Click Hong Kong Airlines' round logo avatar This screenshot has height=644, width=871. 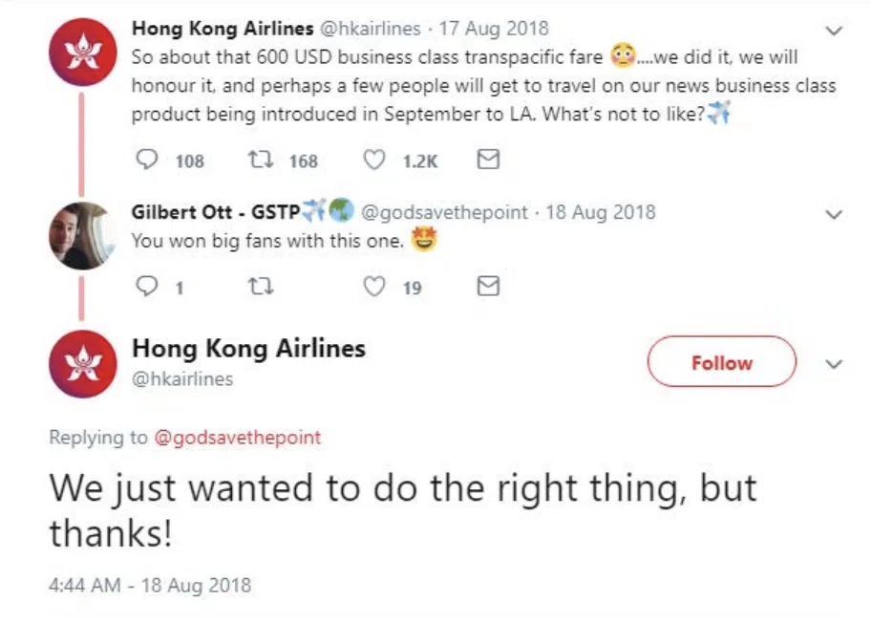click(x=82, y=50)
